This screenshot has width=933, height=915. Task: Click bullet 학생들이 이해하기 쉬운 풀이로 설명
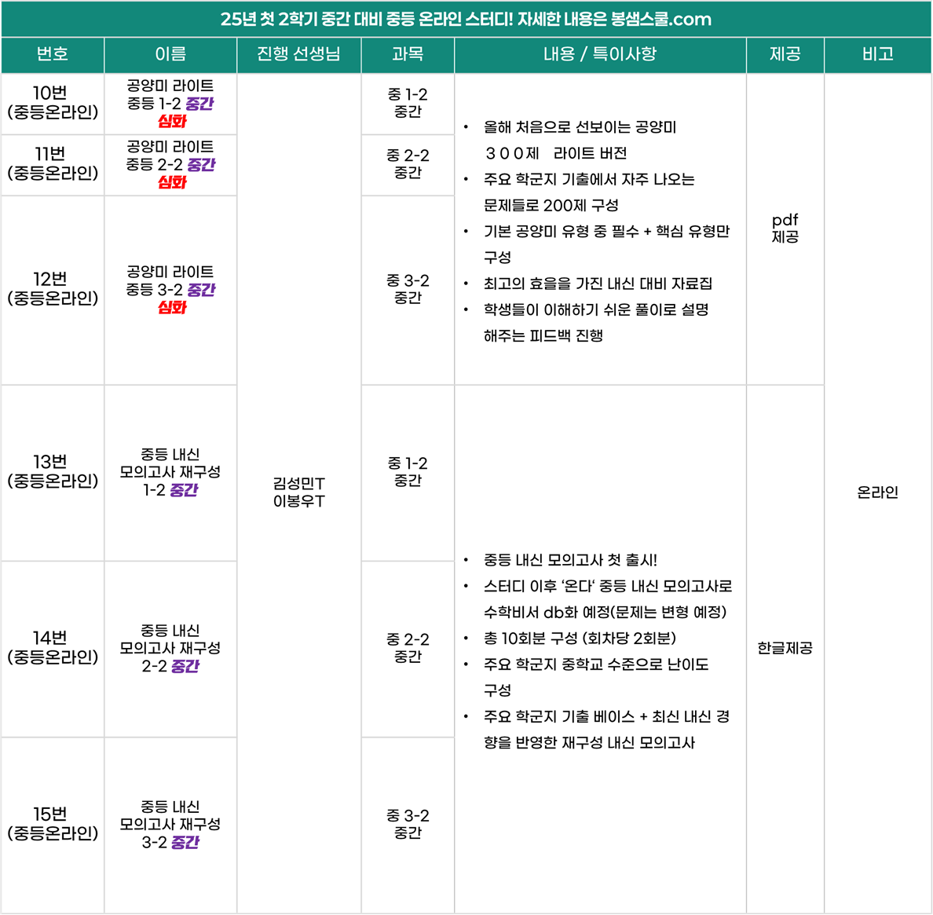click(595, 323)
